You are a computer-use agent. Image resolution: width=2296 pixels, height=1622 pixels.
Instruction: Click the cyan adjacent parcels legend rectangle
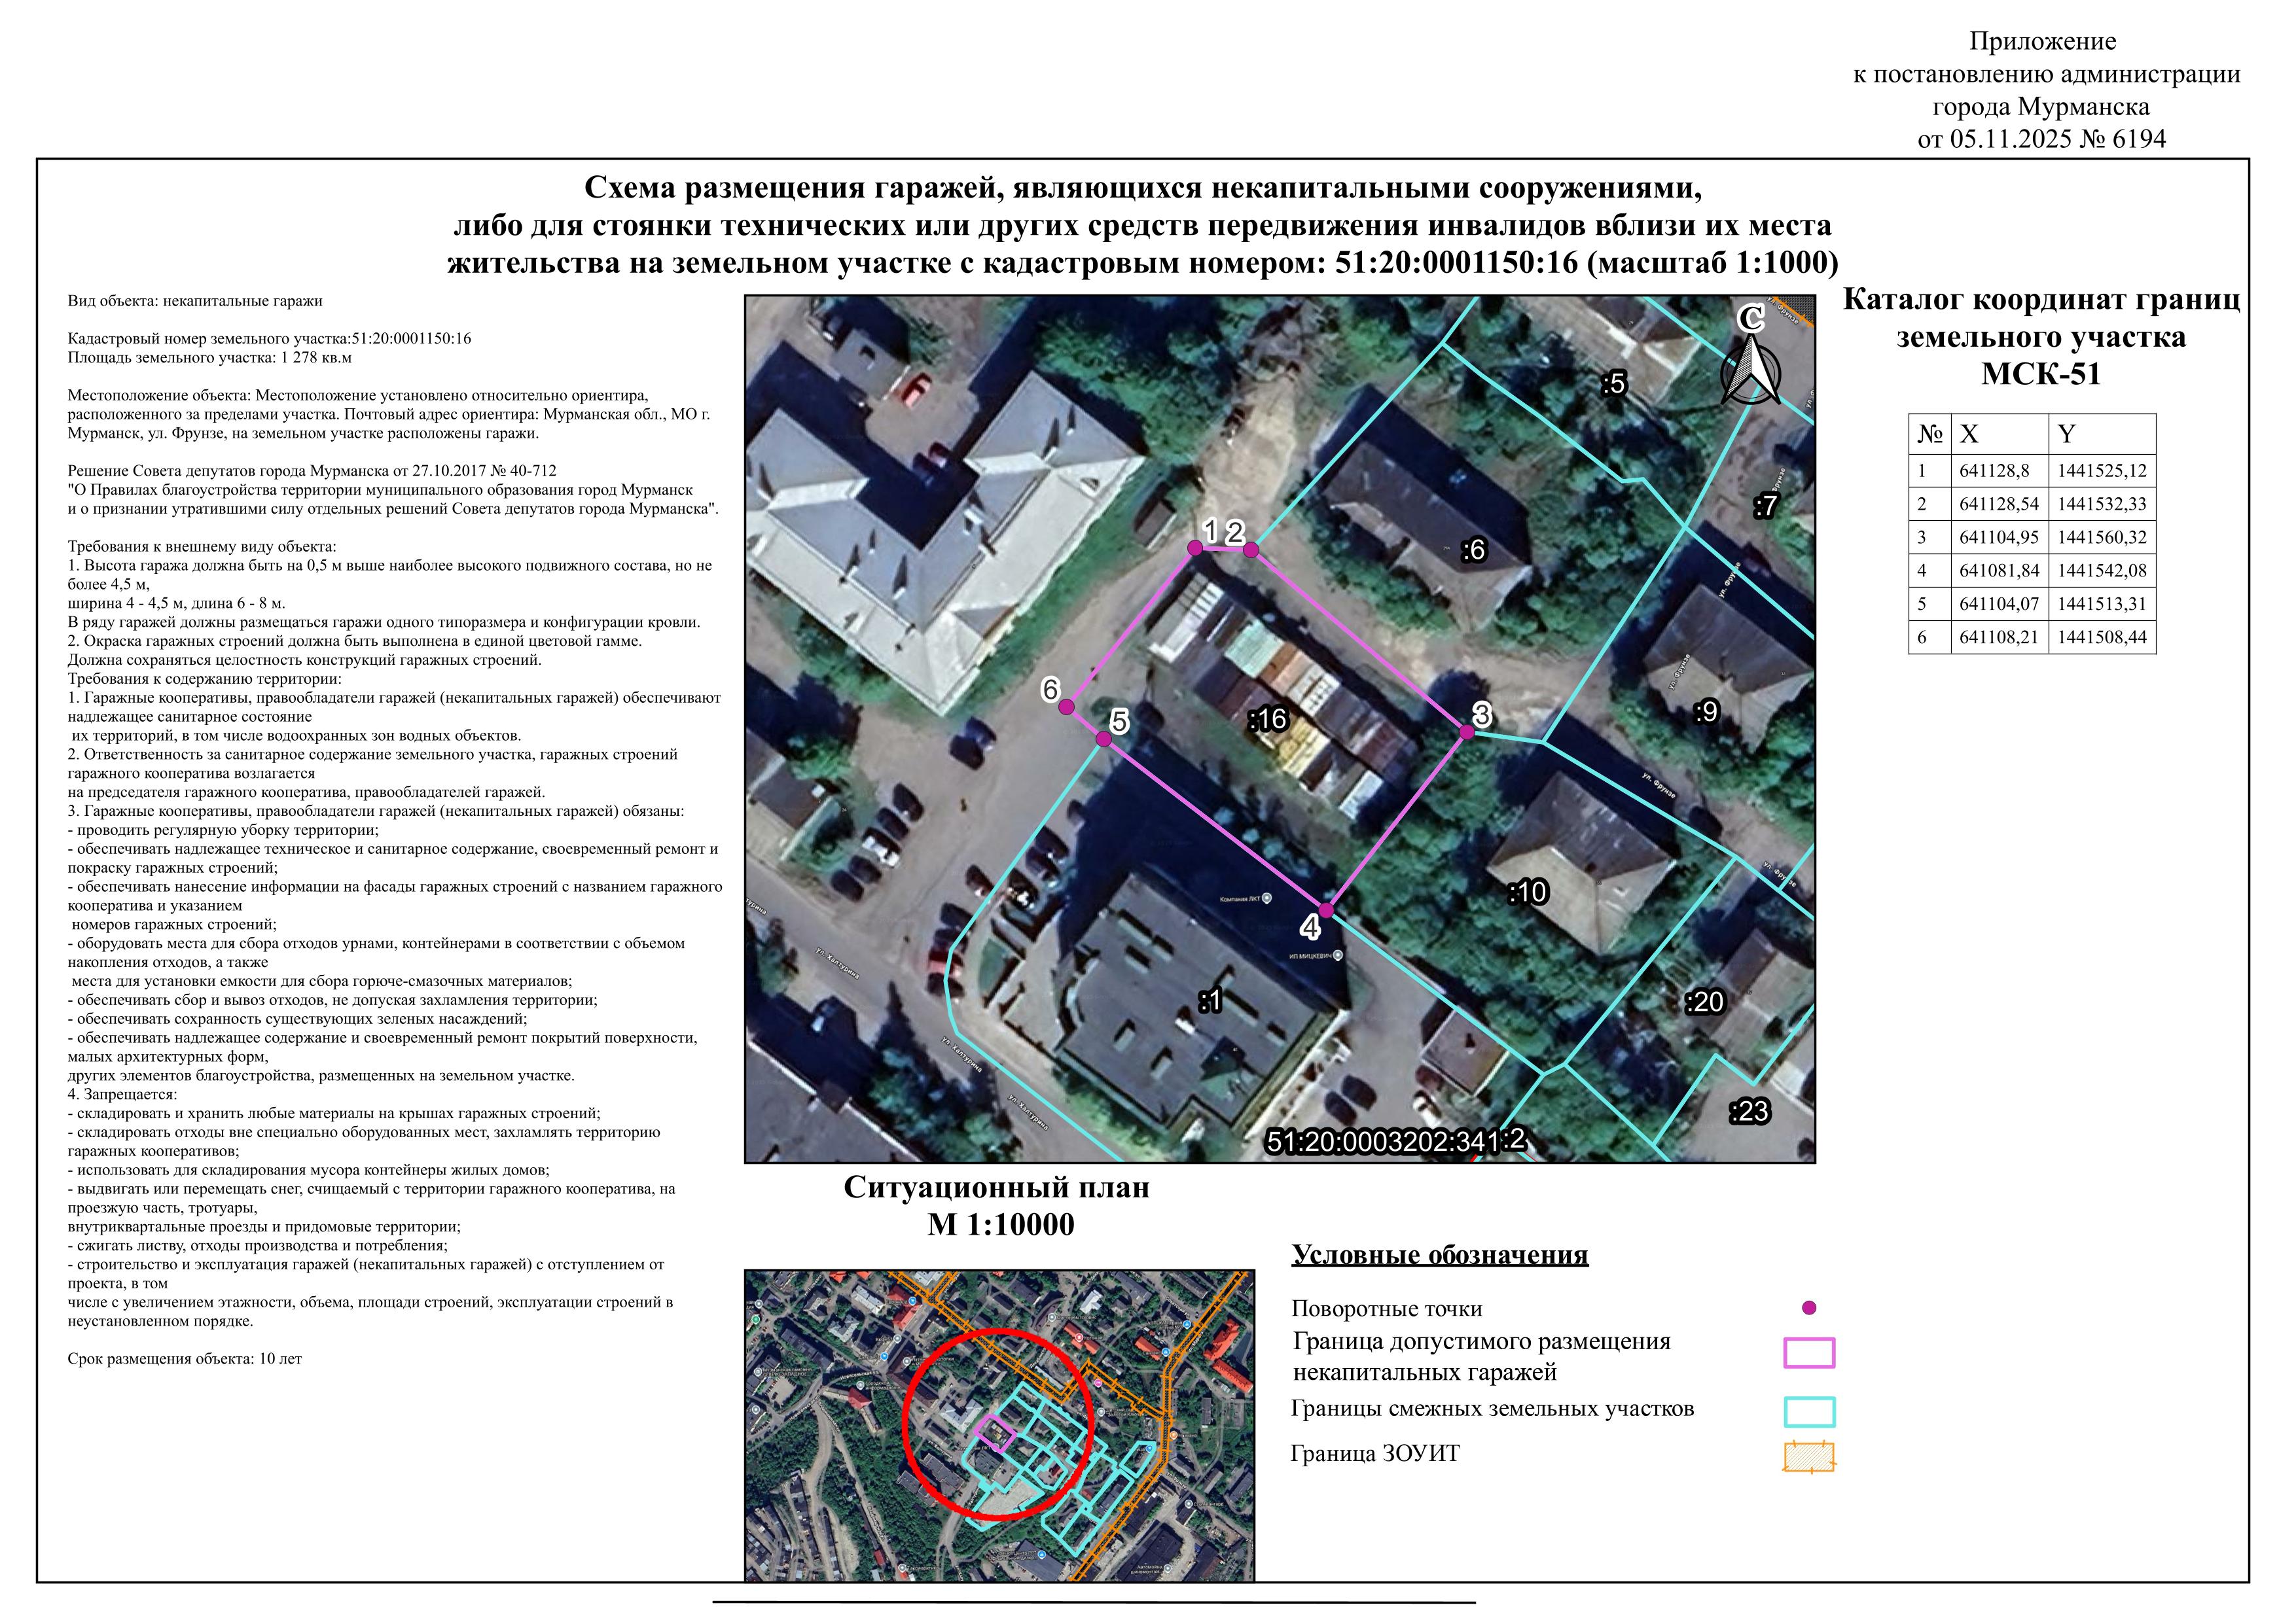[1809, 1411]
